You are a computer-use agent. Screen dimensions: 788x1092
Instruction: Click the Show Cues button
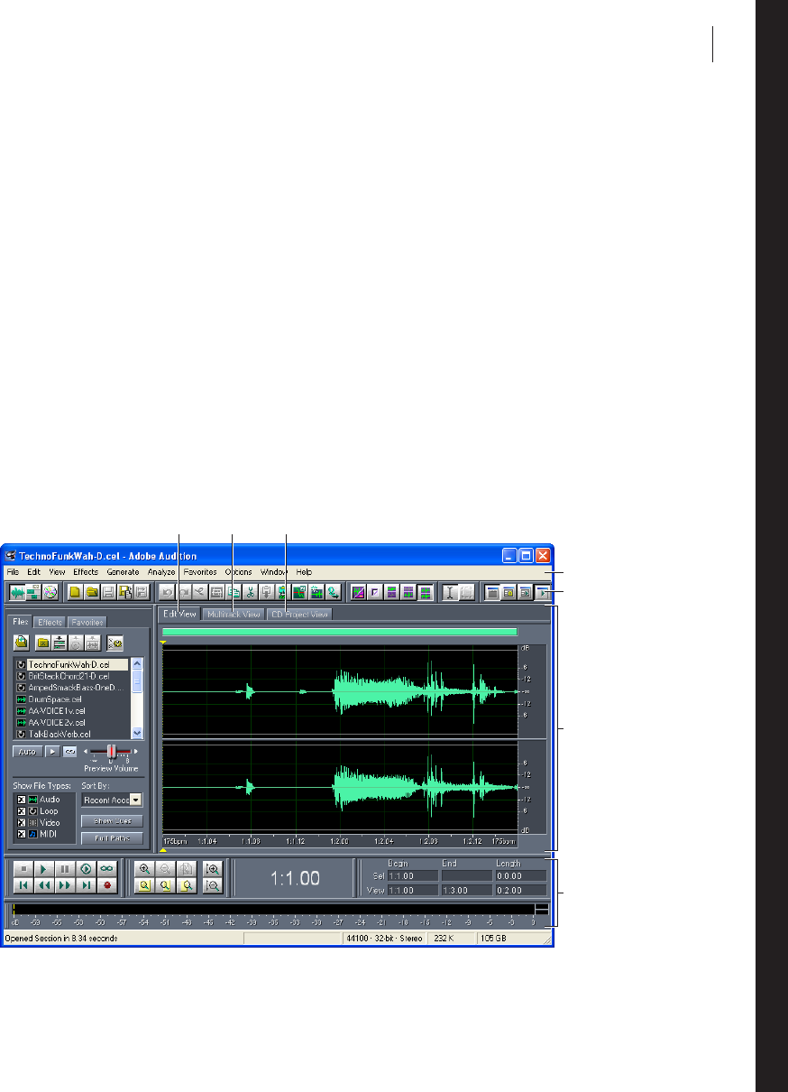pos(112,821)
